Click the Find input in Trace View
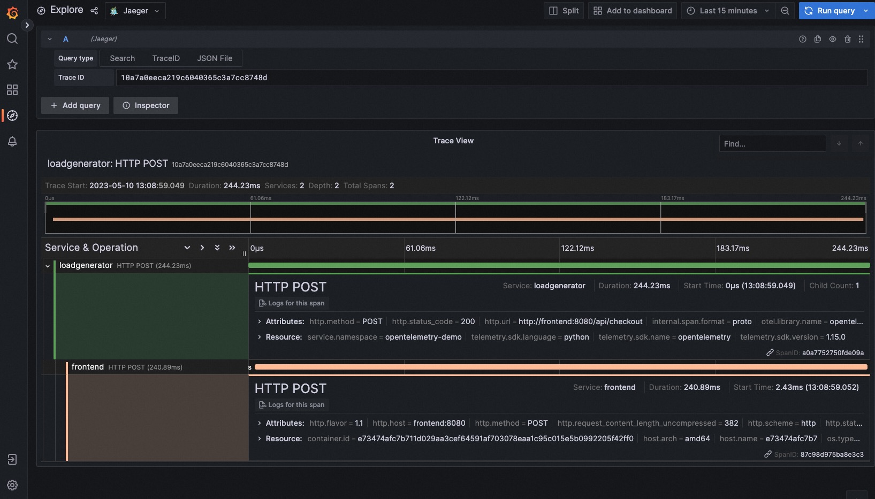Viewport: 875px width, 499px height. pyautogui.click(x=772, y=143)
